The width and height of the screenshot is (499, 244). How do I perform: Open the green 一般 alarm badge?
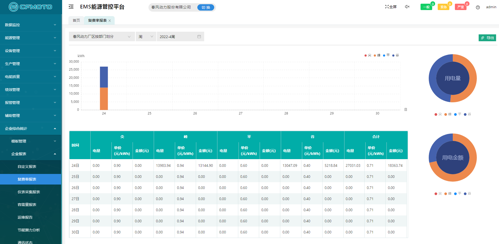point(426,7)
